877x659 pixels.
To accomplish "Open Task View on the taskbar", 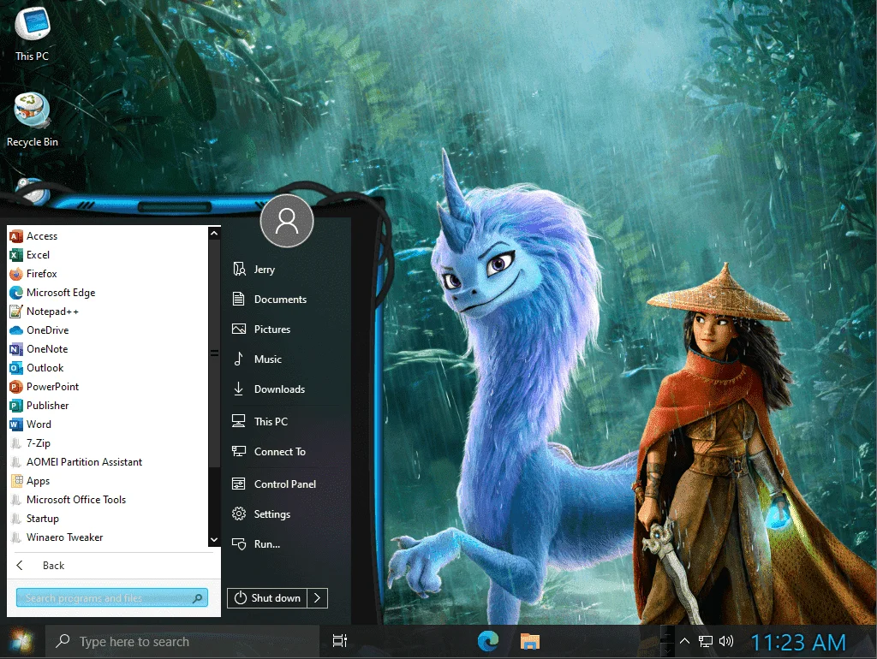I will coord(339,642).
